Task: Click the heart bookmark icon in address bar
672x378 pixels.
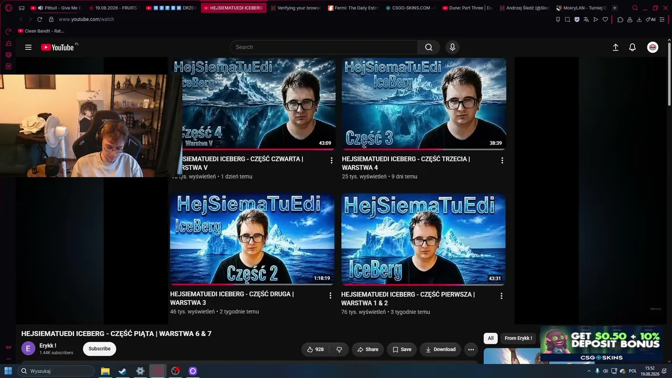Action: click(605, 19)
